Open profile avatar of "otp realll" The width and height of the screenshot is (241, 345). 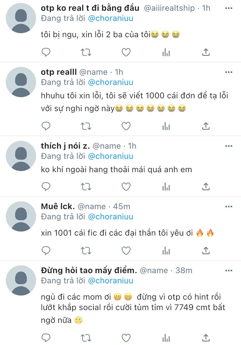21,82
